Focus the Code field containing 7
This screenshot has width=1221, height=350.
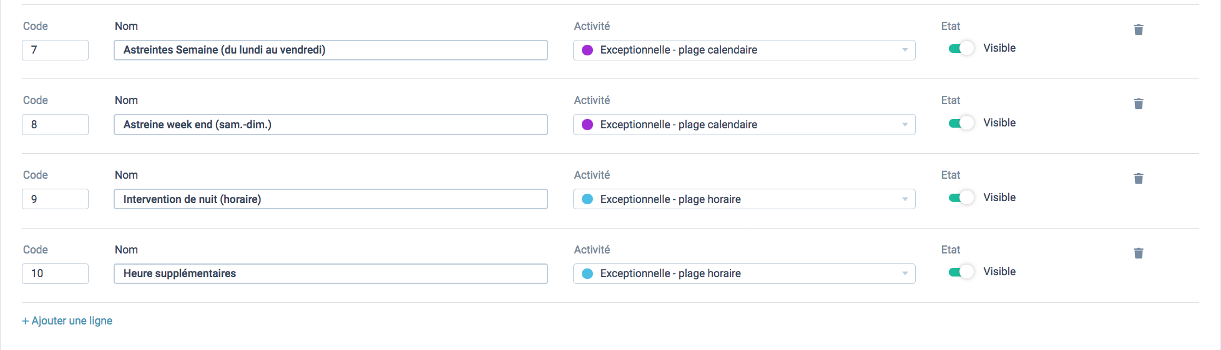click(x=55, y=50)
